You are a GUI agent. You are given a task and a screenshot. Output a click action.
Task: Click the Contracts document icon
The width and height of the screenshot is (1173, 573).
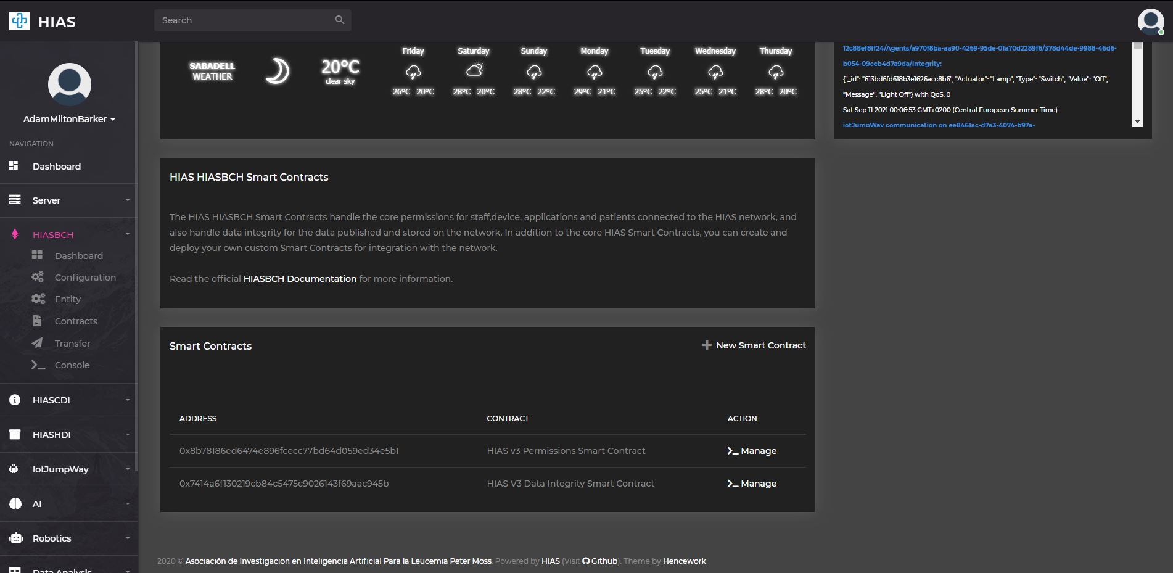coord(37,321)
